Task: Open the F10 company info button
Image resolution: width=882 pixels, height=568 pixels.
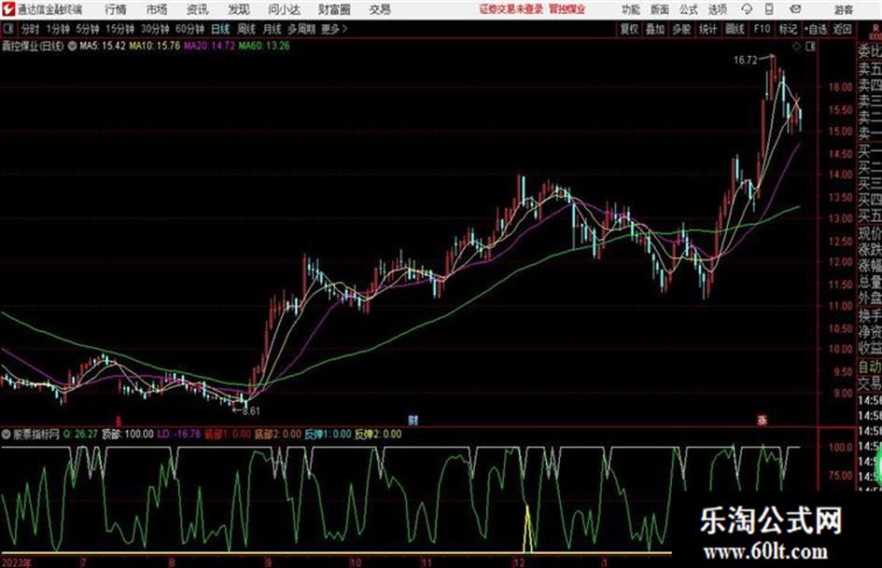Action: point(762,29)
